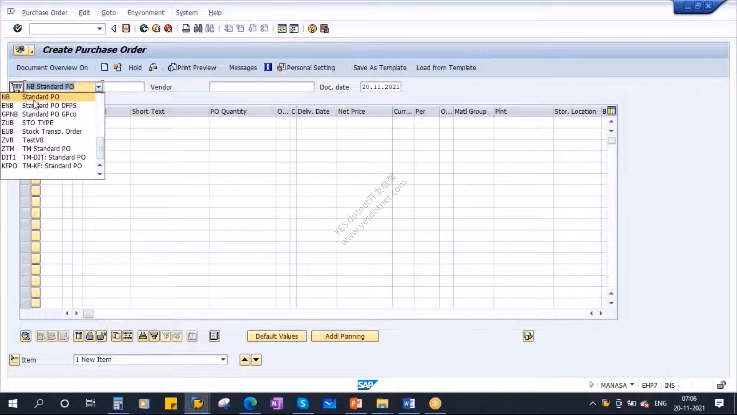
Task: Click the table configuration icon at grid corner
Action: coord(611,111)
